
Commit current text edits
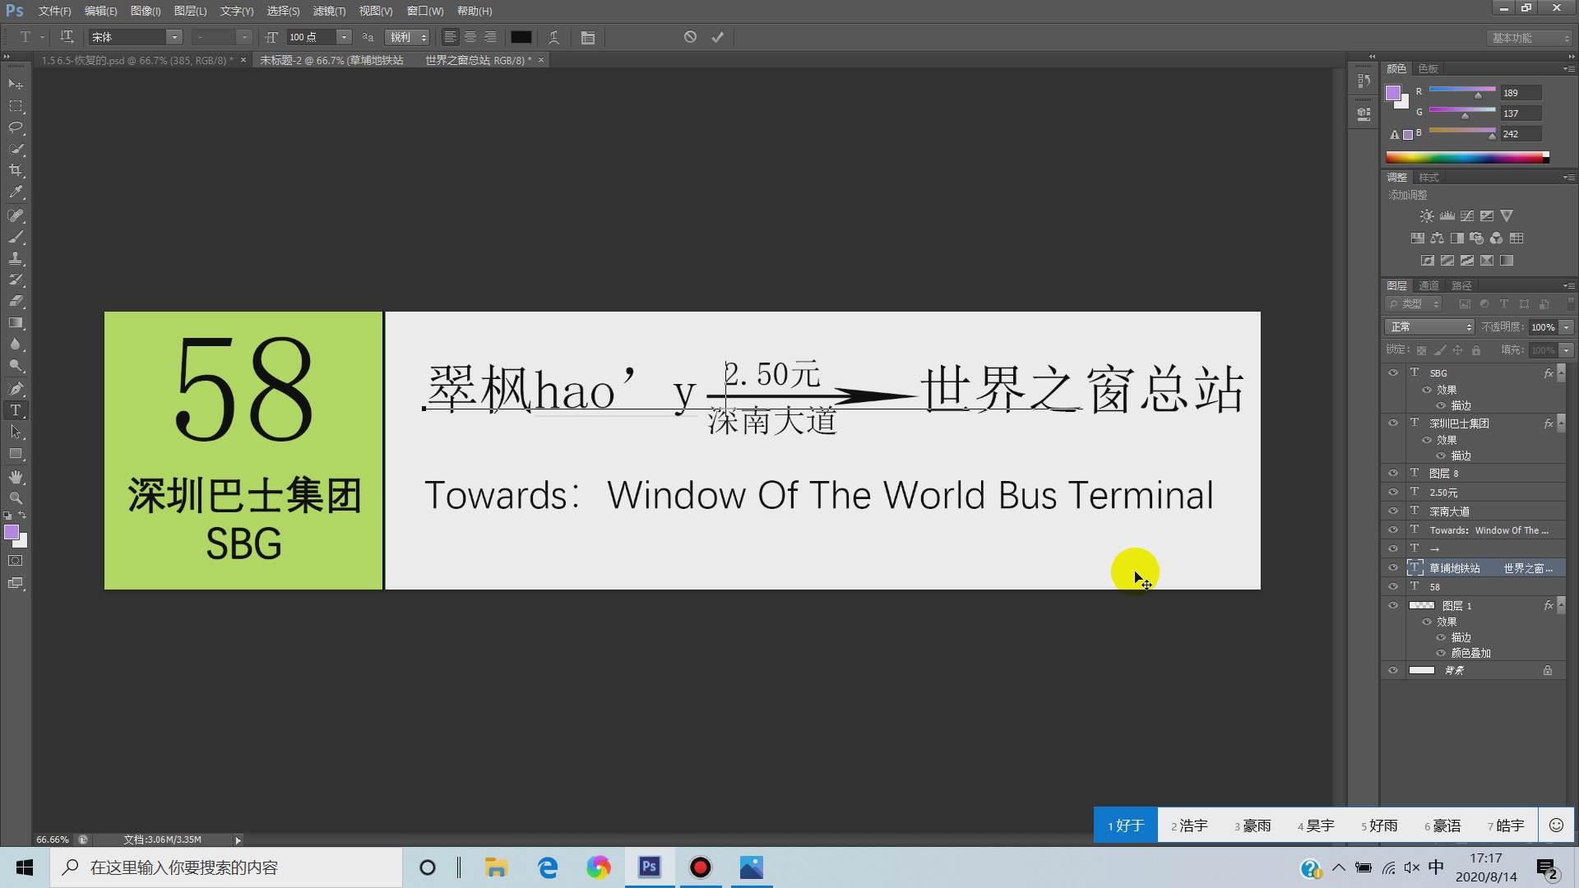point(718,37)
